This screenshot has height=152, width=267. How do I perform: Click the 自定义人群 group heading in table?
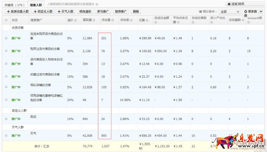[x=19, y=110]
